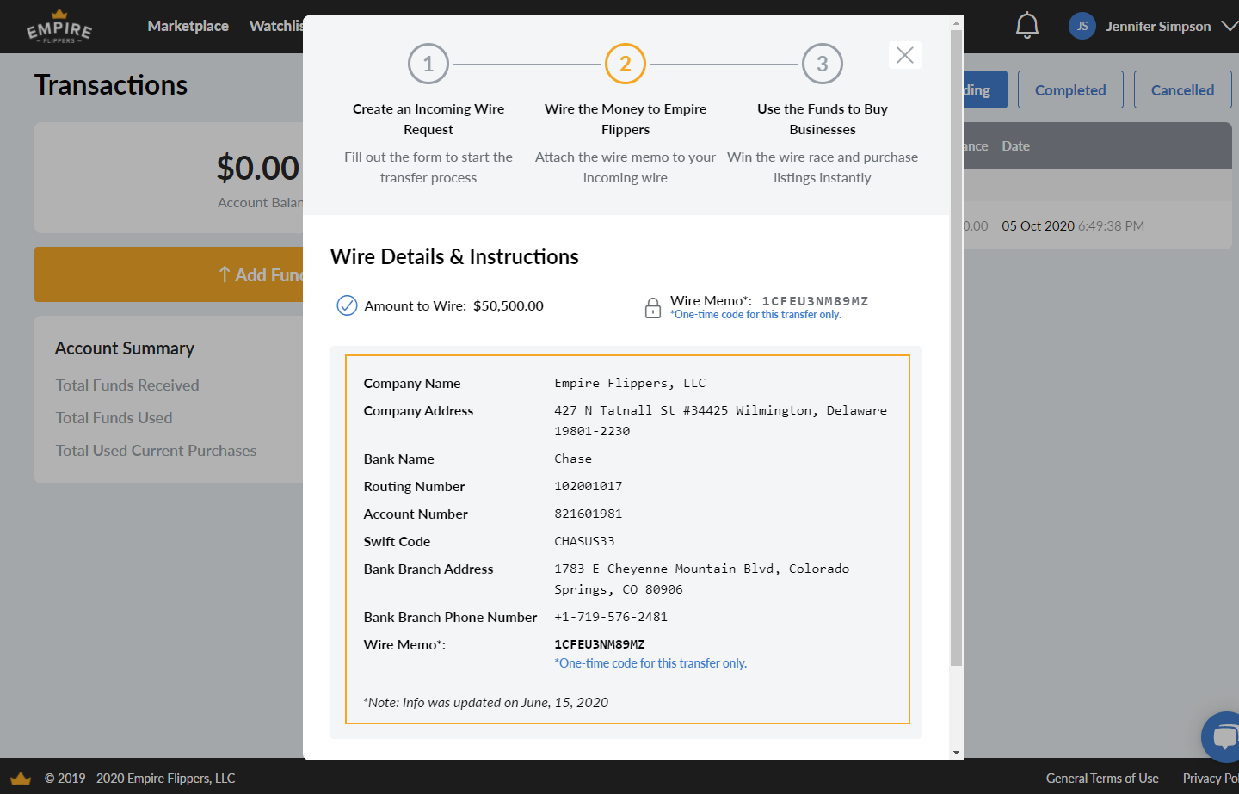Click the 05 Oct 2020 transaction date

pyautogui.click(x=1038, y=225)
